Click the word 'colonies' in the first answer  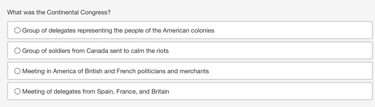[x=202, y=30]
